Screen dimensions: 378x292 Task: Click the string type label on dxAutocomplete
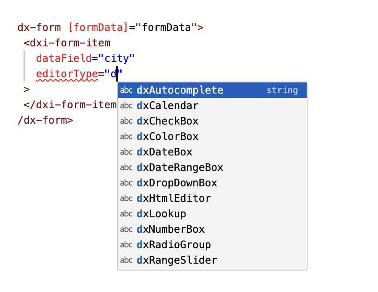pos(282,90)
